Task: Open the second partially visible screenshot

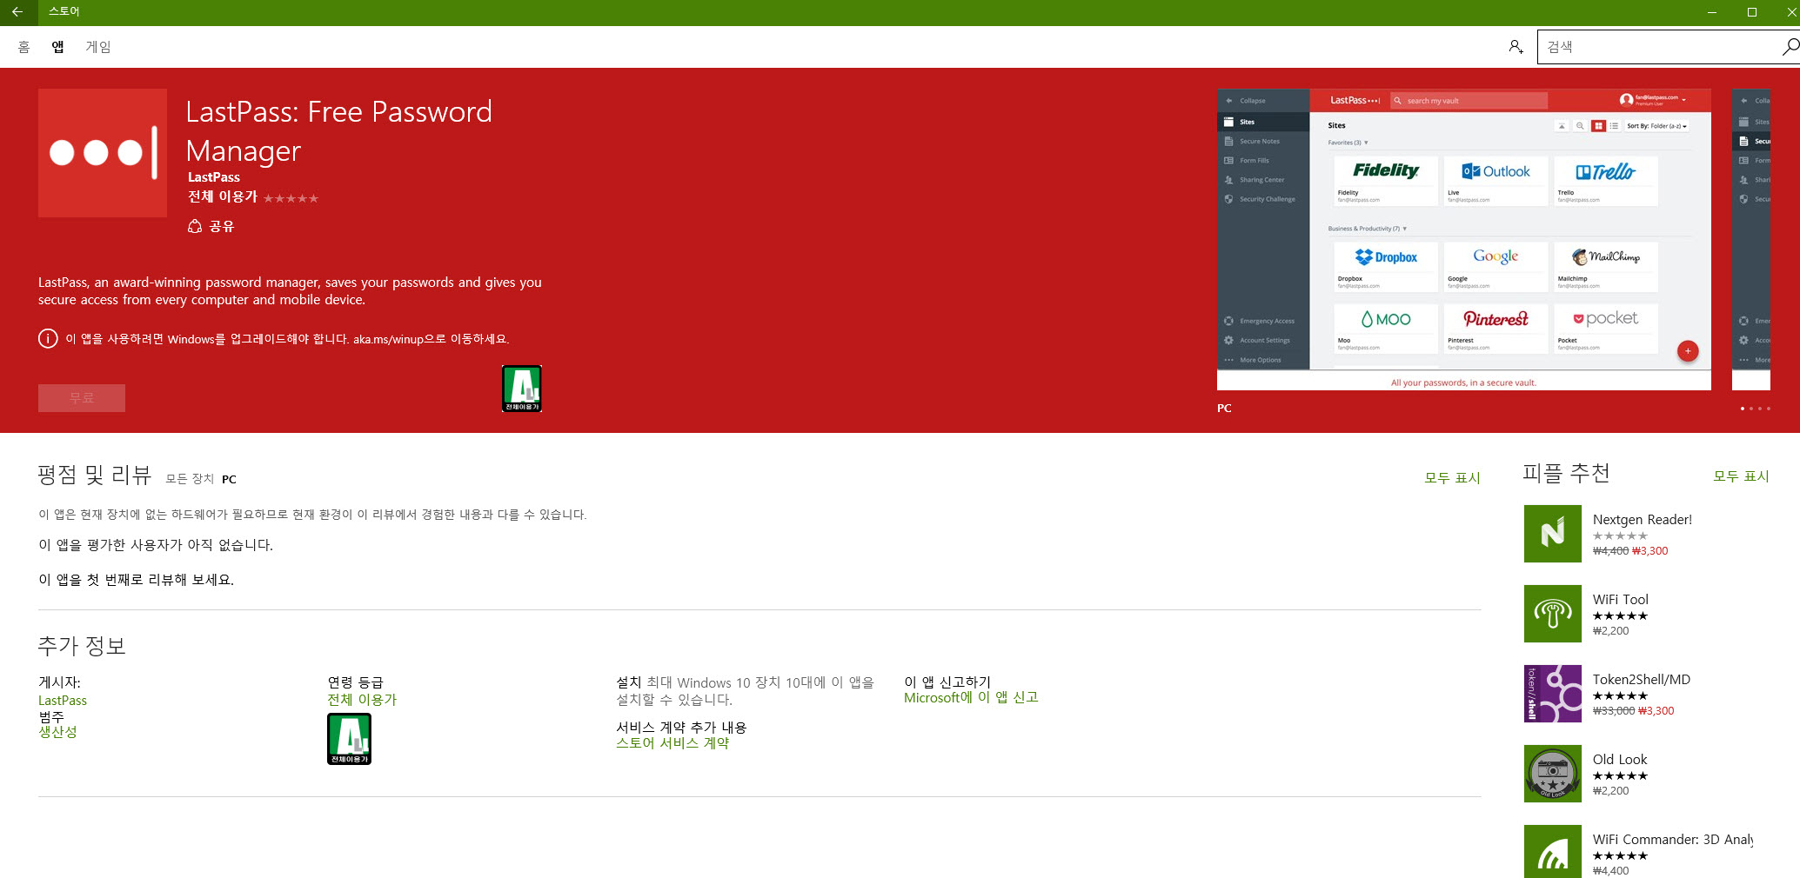Action: pos(1751,239)
